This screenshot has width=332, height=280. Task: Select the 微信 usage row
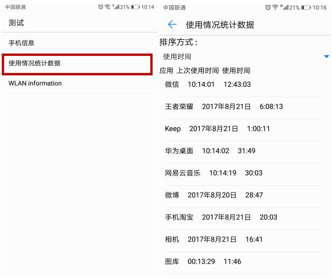244,84
